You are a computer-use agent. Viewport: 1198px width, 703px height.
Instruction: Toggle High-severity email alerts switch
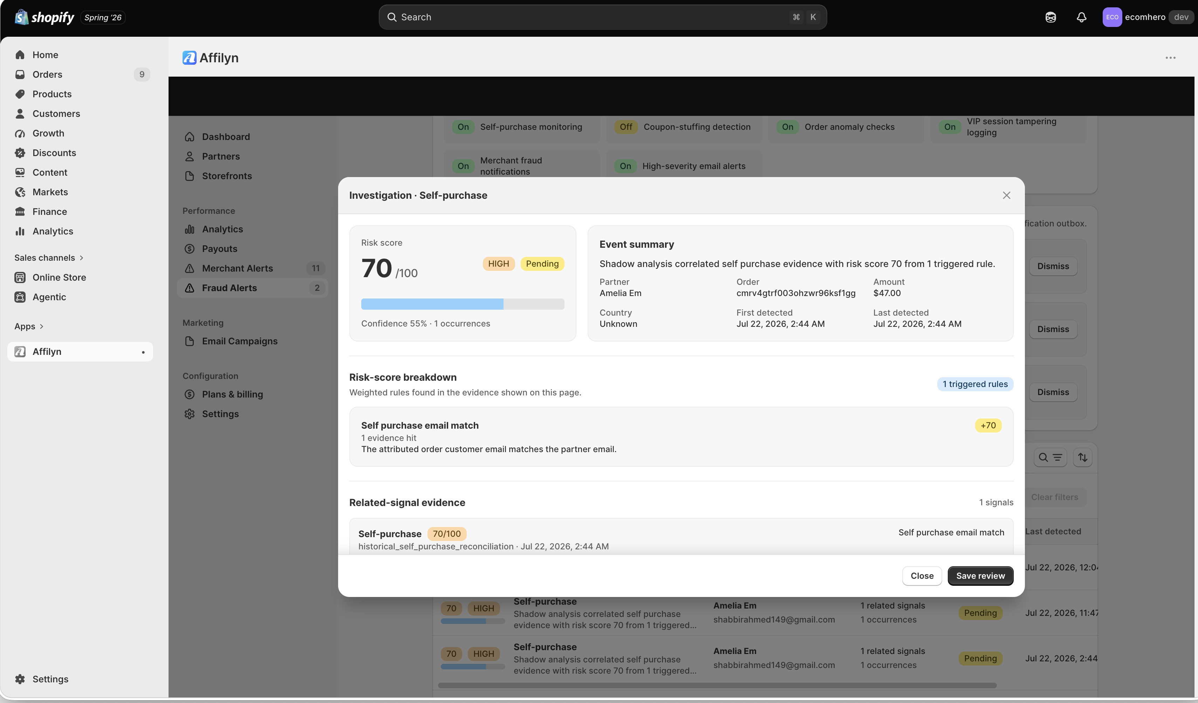click(x=625, y=166)
